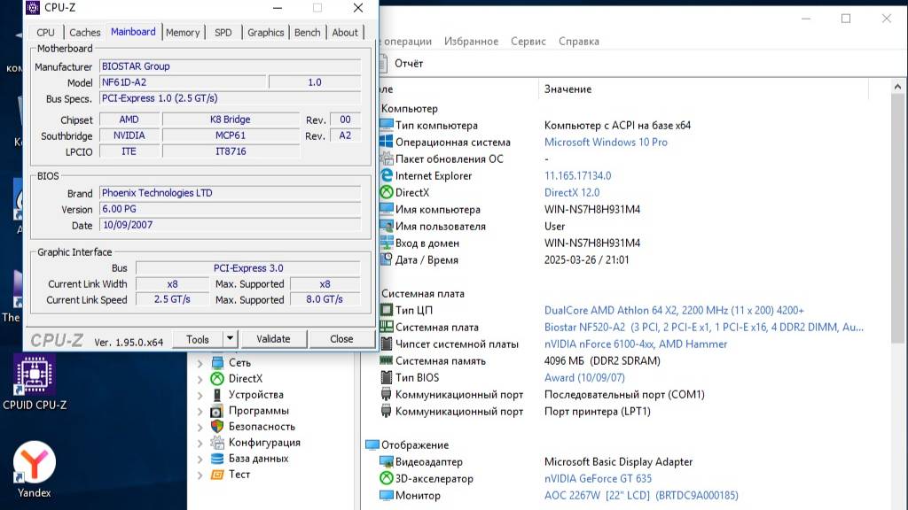908x510 pixels.
Task: Click the scroll up arrow in AIDA64
Action: (x=897, y=87)
